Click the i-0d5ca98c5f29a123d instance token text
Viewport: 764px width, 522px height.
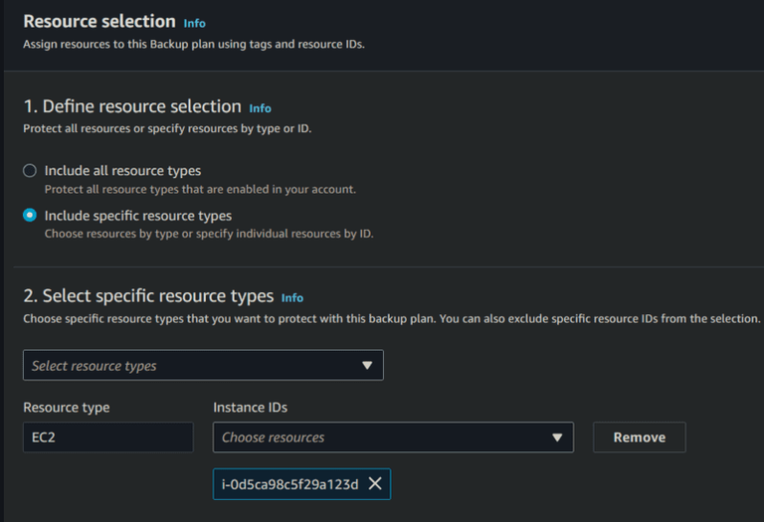[289, 484]
